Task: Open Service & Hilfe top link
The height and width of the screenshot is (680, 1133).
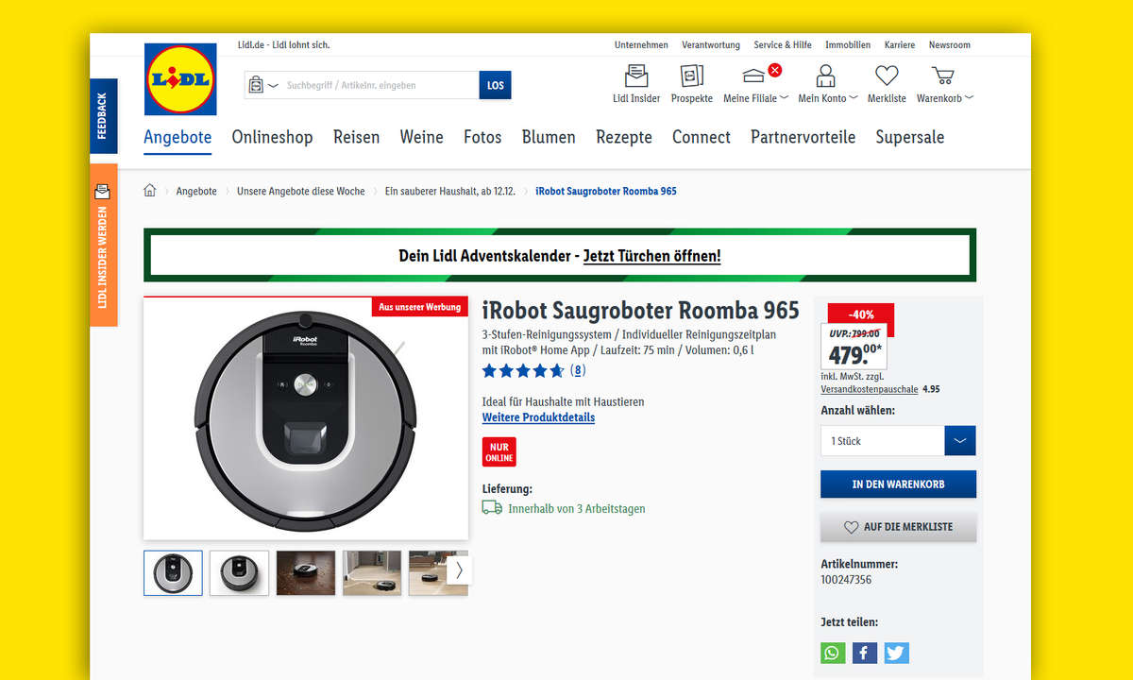Action: click(783, 45)
